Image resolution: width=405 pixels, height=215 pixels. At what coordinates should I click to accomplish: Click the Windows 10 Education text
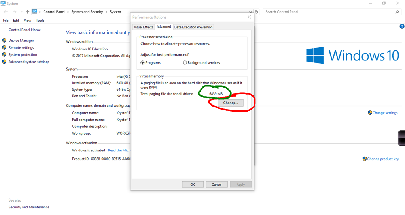(x=90, y=49)
